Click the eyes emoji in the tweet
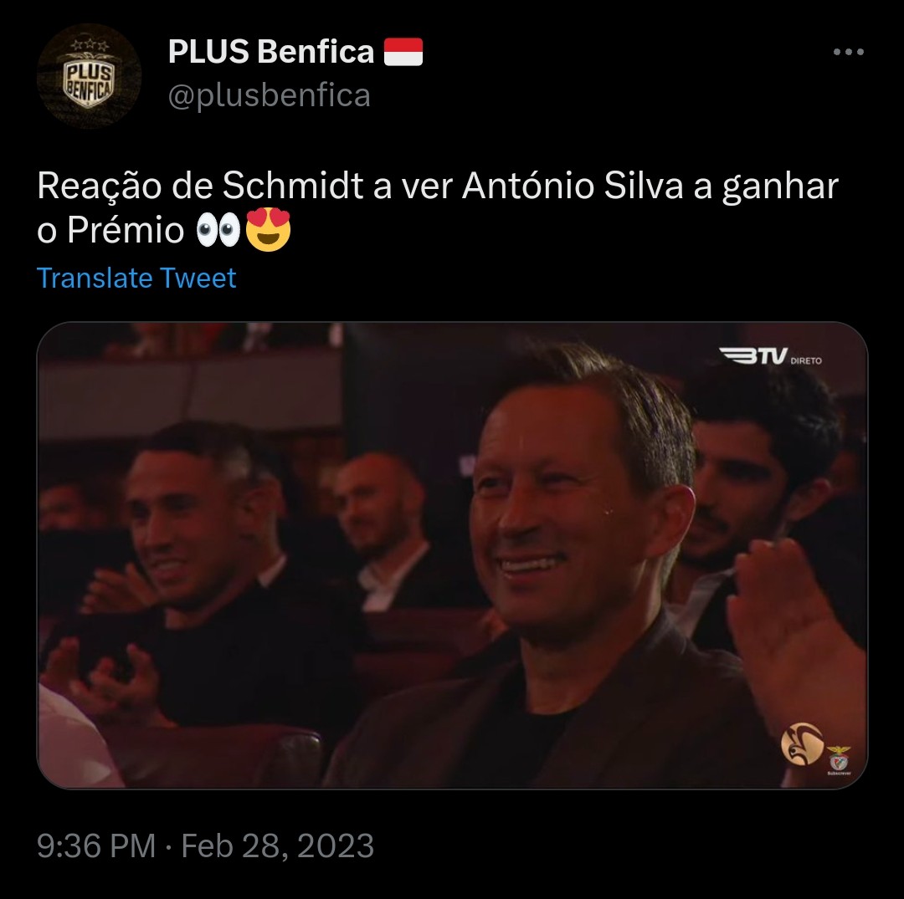 [x=218, y=230]
